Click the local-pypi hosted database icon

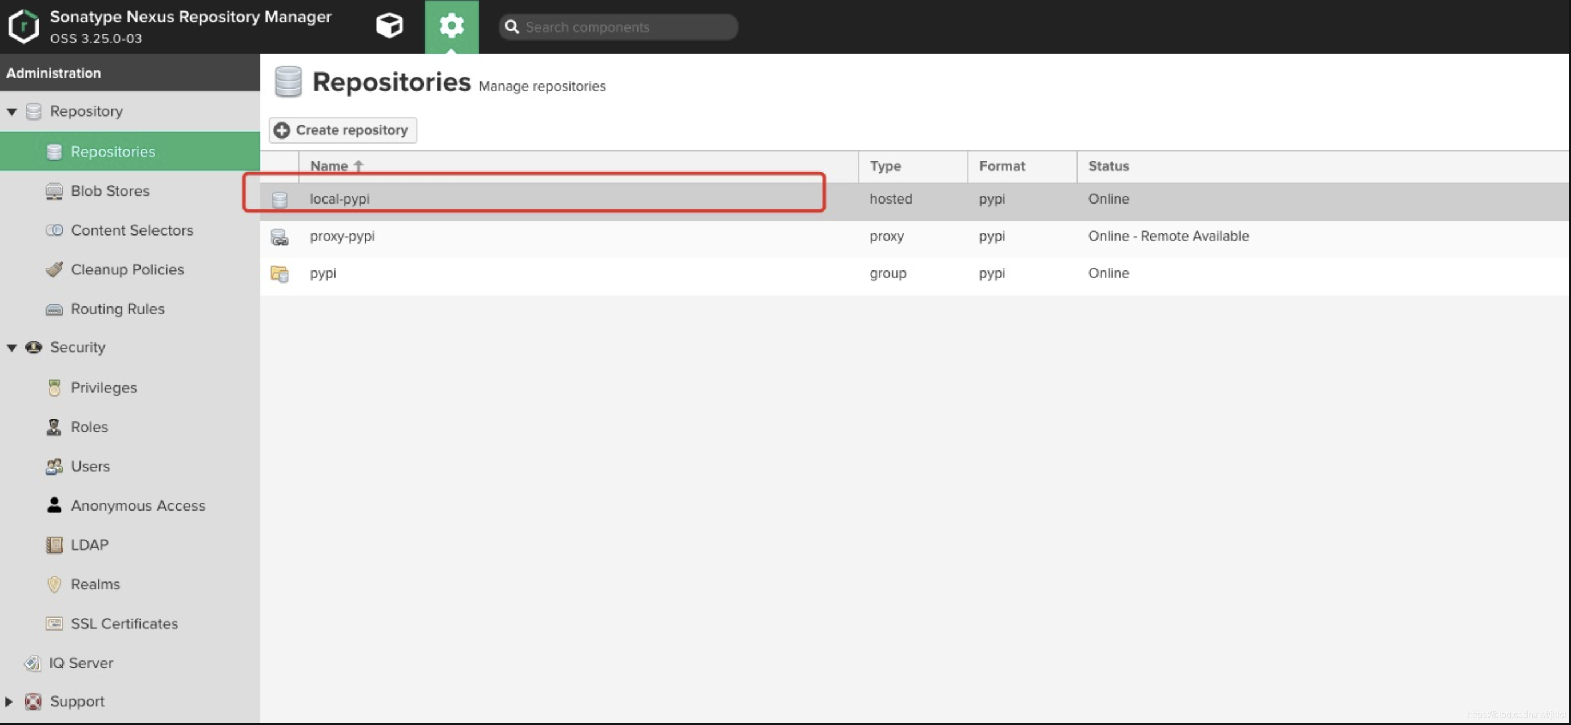(x=280, y=200)
